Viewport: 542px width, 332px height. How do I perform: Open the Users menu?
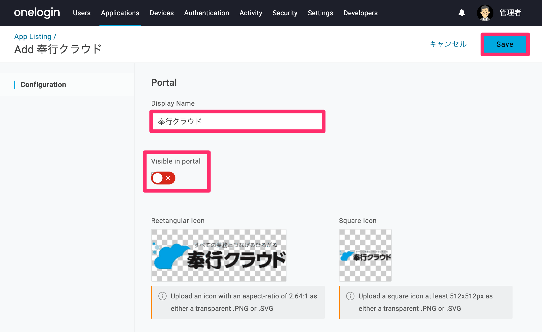point(82,13)
